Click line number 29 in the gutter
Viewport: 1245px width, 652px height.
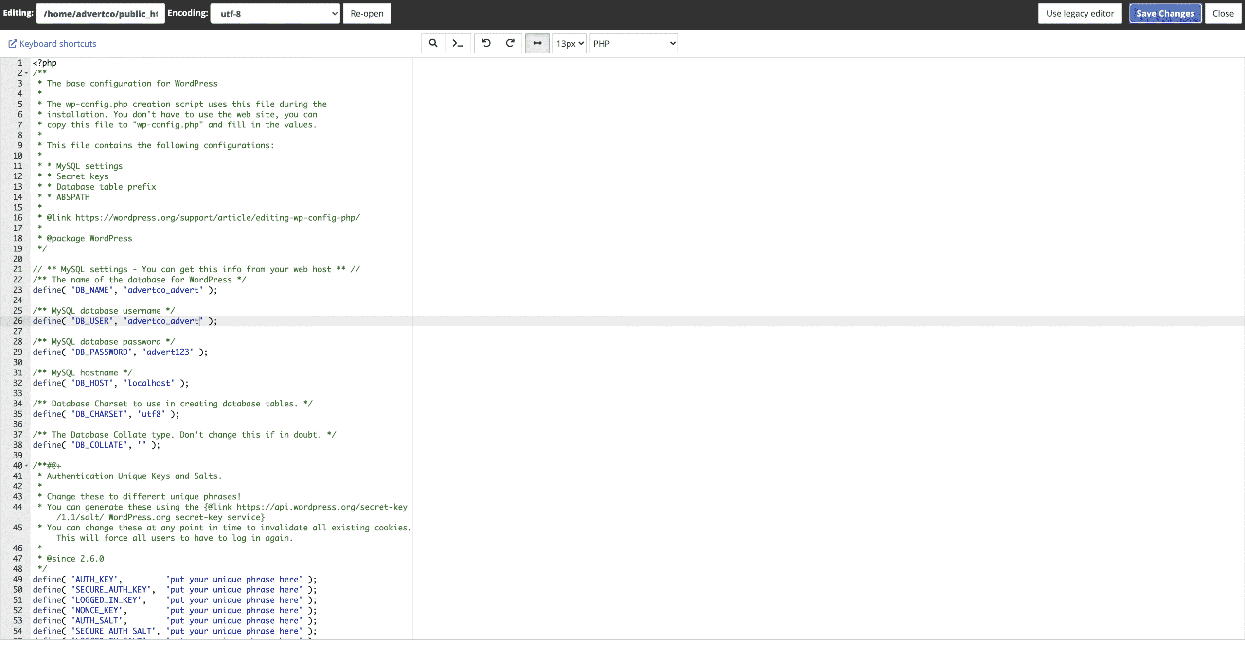point(18,352)
